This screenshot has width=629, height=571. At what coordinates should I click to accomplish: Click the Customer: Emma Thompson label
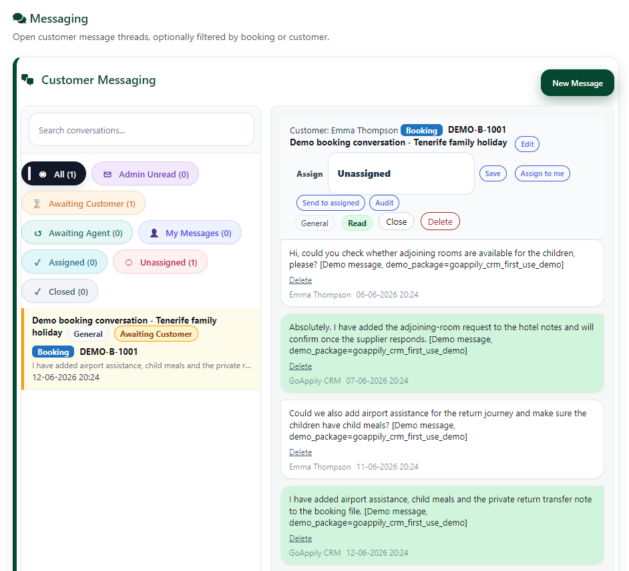[344, 131]
